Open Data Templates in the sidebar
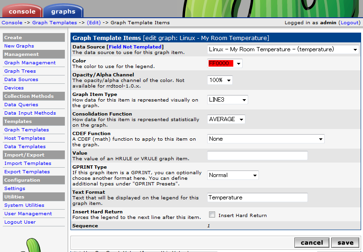Image resolution: width=363 pixels, height=252 pixels. [x=25, y=147]
